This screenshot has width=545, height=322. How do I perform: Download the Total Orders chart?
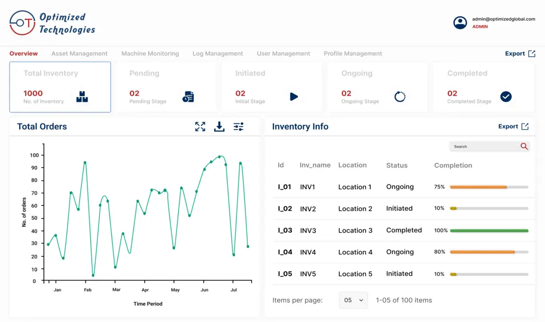coord(219,126)
